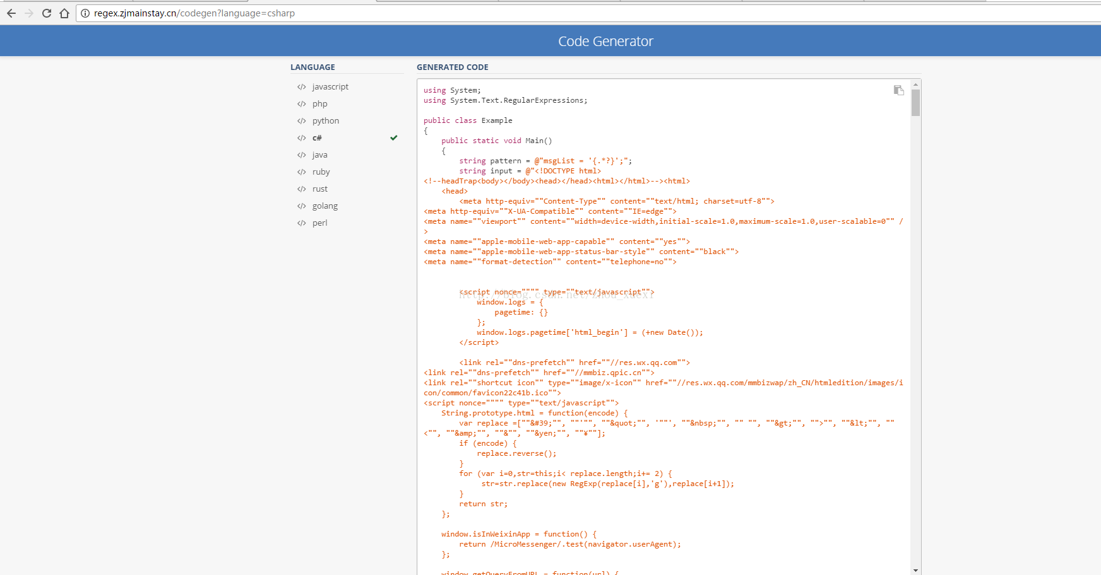This screenshot has height=575, width=1101.
Task: Go to the browser home page icon
Action: click(64, 13)
